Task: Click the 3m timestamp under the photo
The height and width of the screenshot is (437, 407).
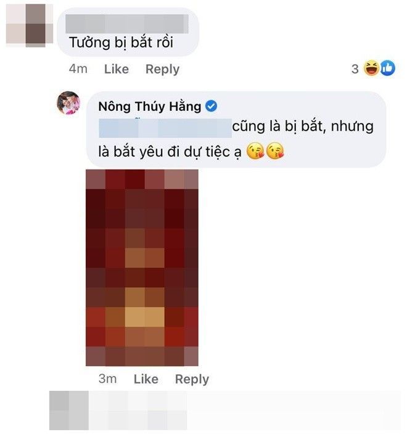Action: point(107,379)
